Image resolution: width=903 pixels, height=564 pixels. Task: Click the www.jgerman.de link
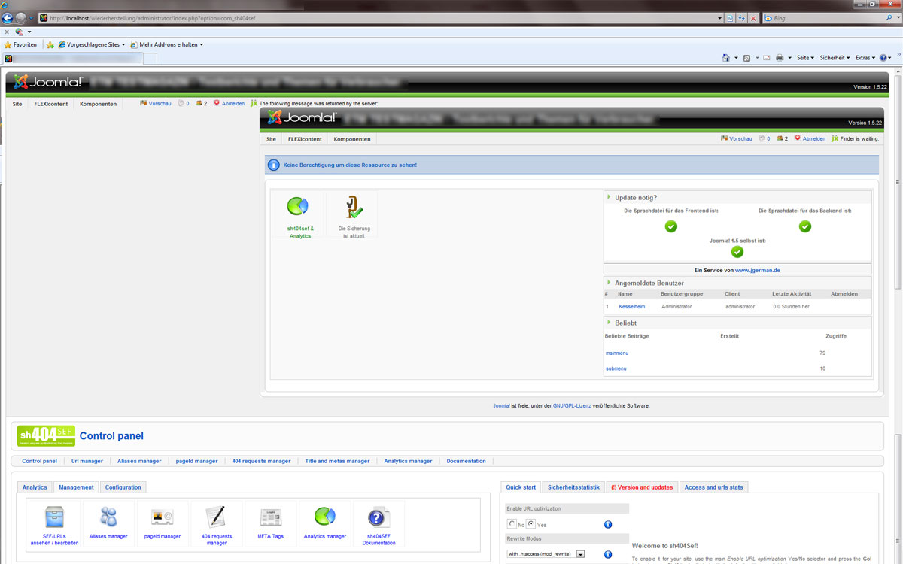pyautogui.click(x=758, y=270)
